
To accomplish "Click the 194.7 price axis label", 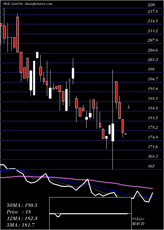I will [153, 79].
